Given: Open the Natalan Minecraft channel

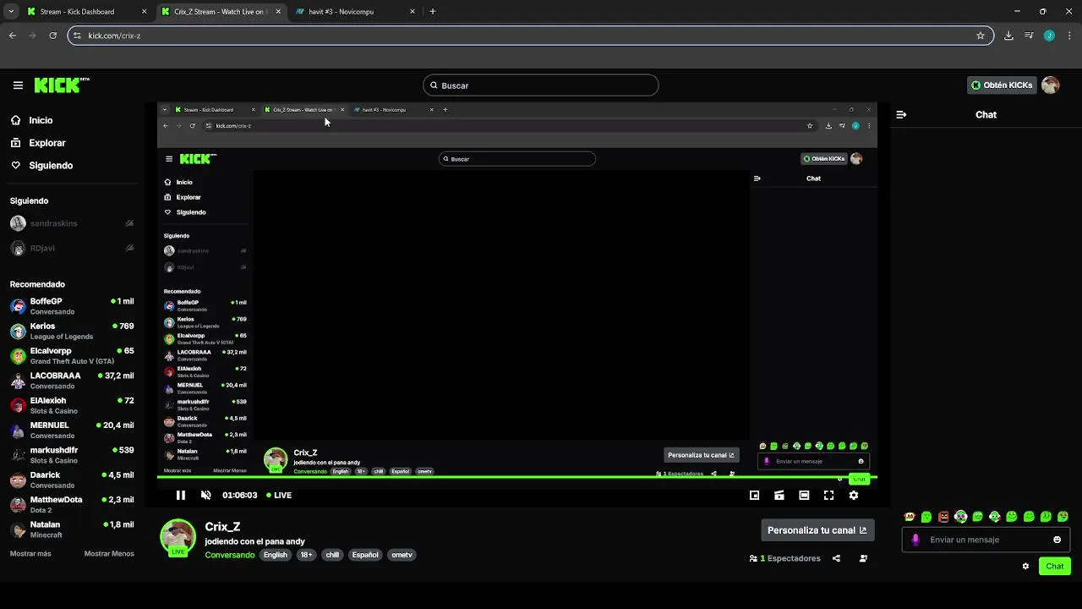Looking at the screenshot, I should (72, 529).
